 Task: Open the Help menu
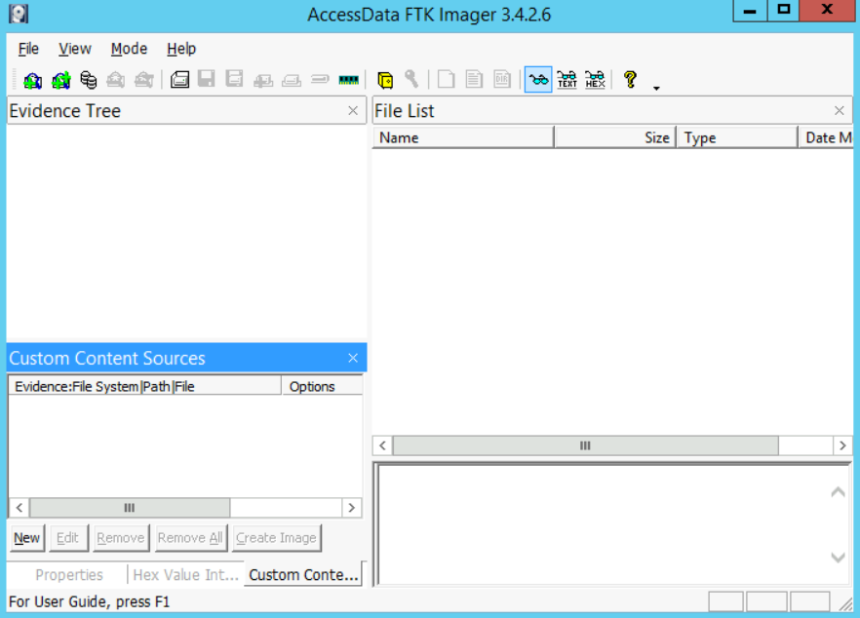click(x=181, y=49)
